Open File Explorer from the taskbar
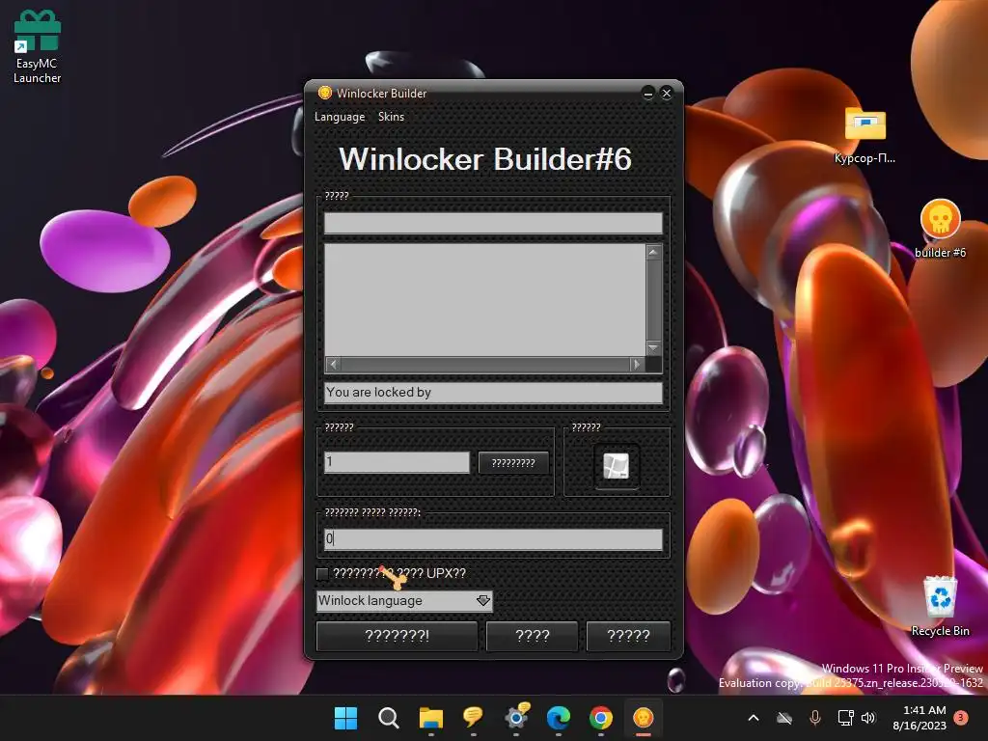 pos(431,718)
